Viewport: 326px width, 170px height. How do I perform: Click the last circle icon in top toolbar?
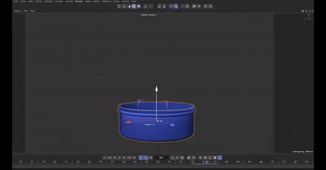(210, 6)
